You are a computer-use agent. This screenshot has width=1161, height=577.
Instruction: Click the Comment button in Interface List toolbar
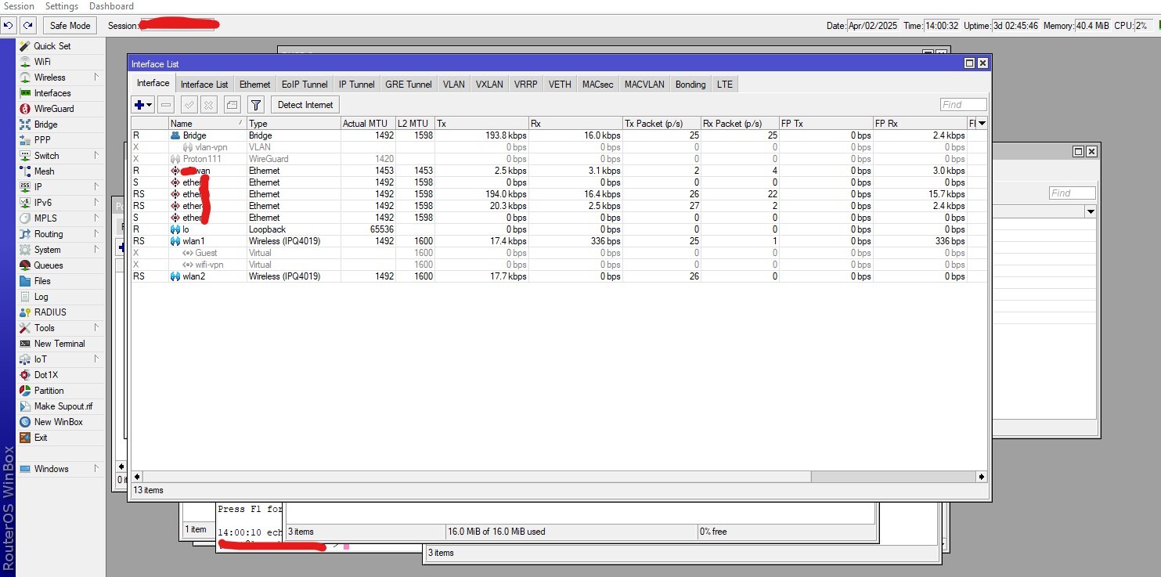tap(232, 105)
